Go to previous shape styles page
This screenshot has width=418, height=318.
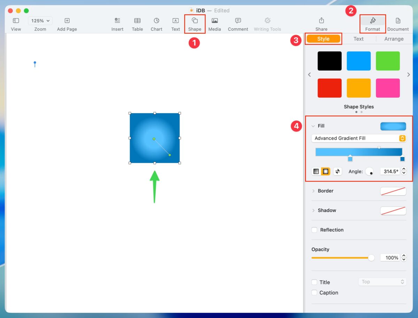tap(309, 74)
